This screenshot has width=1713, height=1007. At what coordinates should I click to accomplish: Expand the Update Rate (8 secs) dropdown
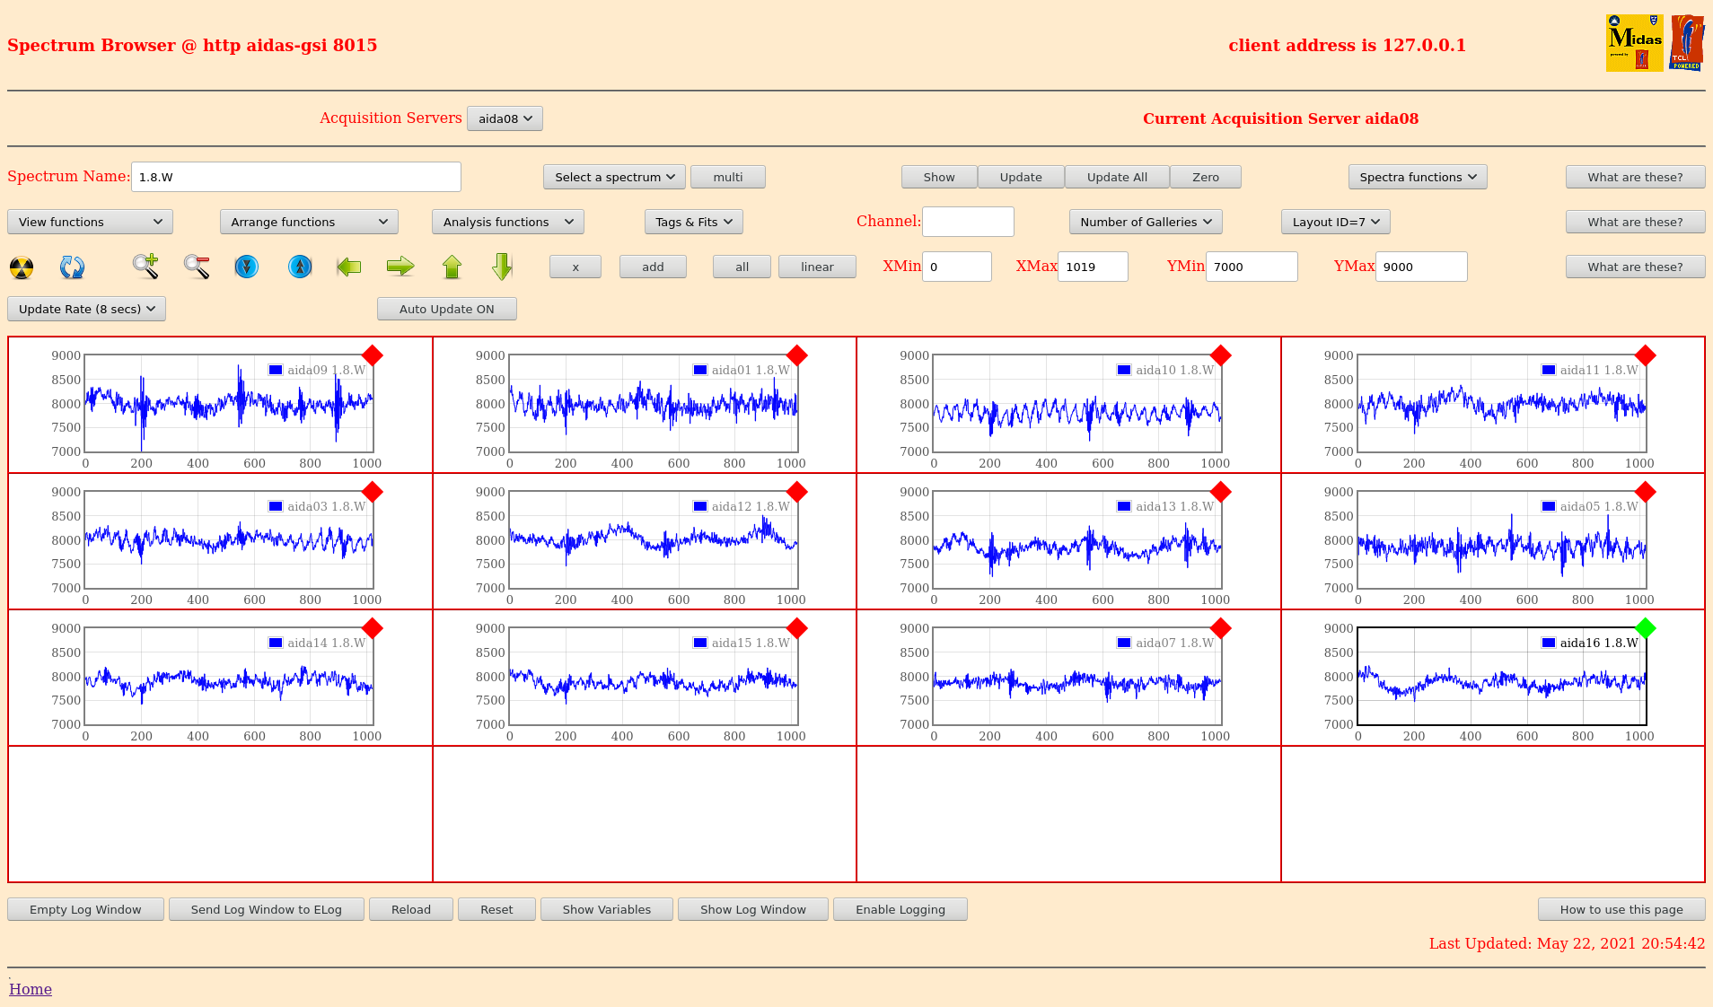[x=86, y=309]
